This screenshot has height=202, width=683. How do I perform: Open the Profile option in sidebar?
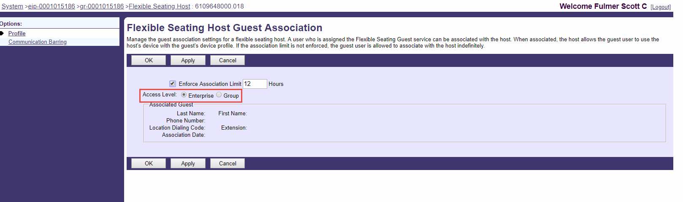[x=17, y=33]
